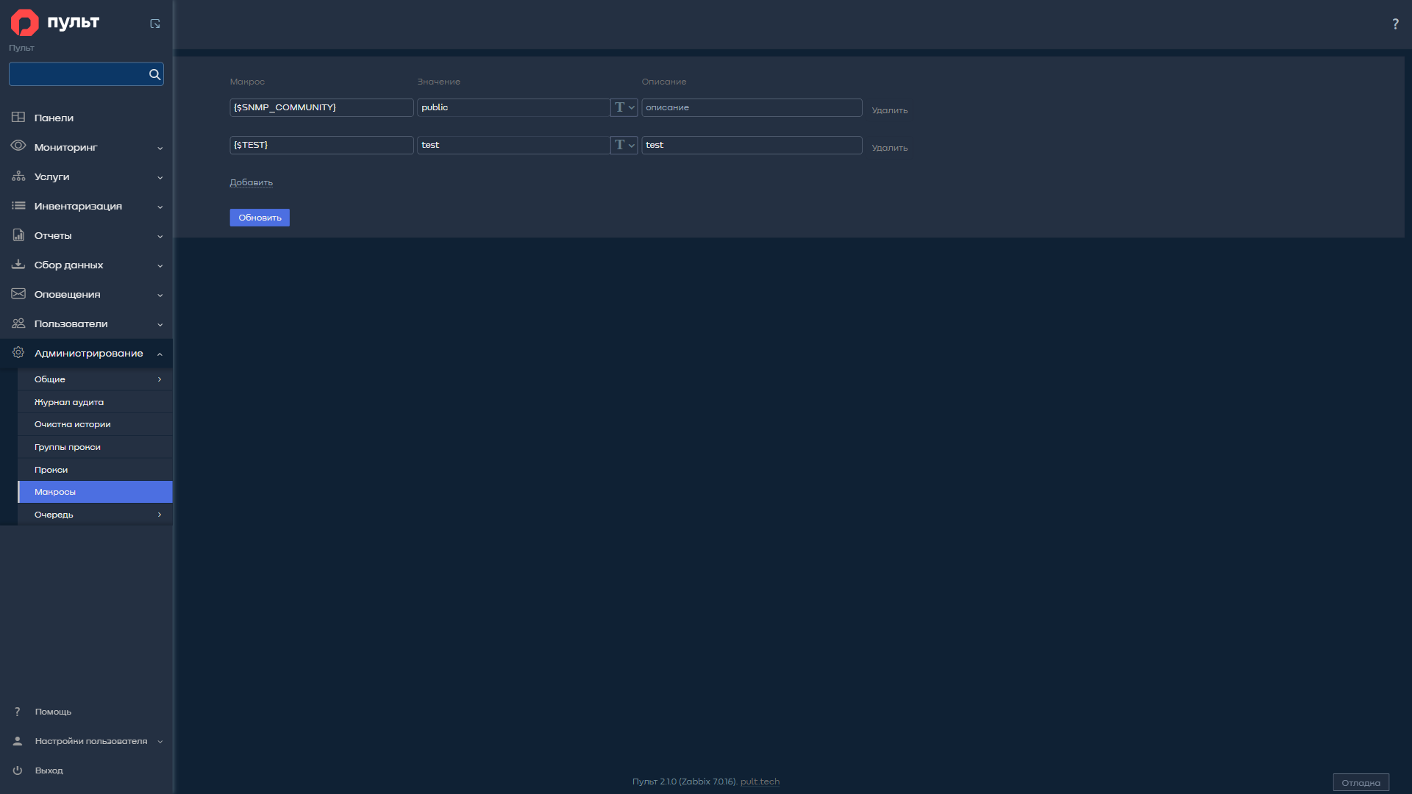
Task: Click the Выход logout link
Action: pos(49,770)
